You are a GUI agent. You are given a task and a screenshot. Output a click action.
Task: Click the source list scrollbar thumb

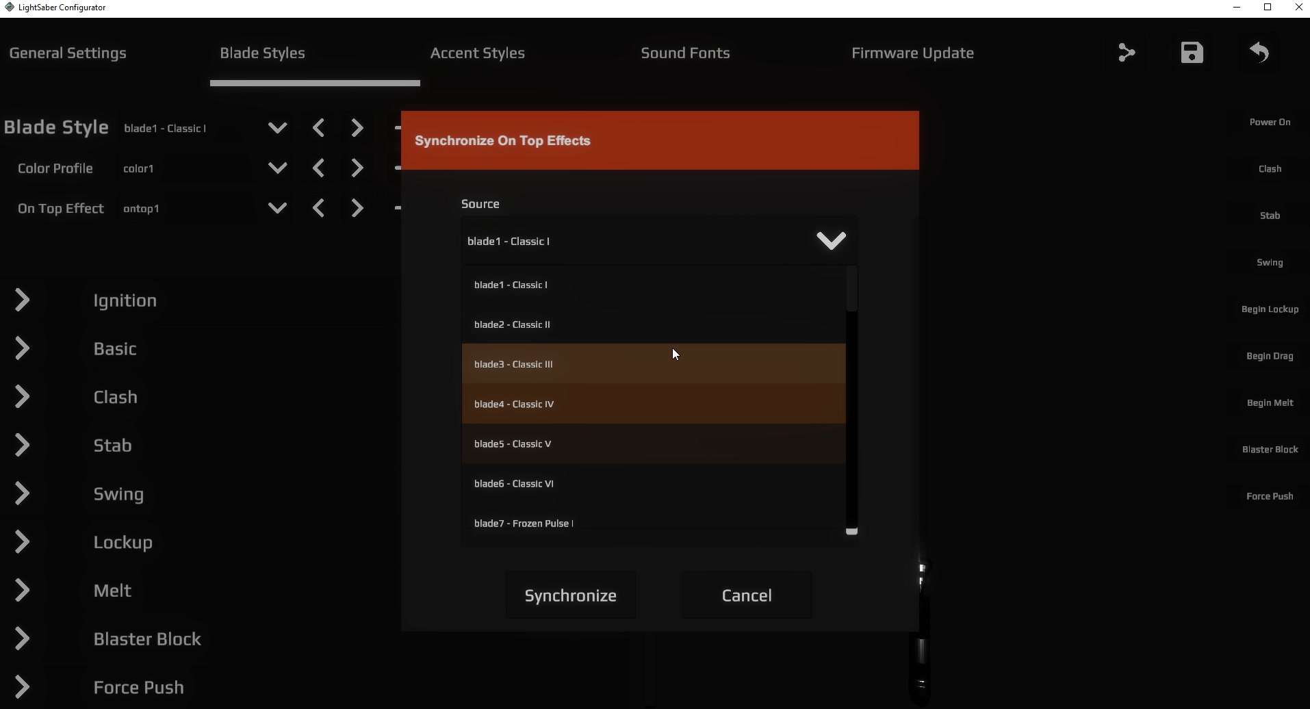click(x=851, y=289)
